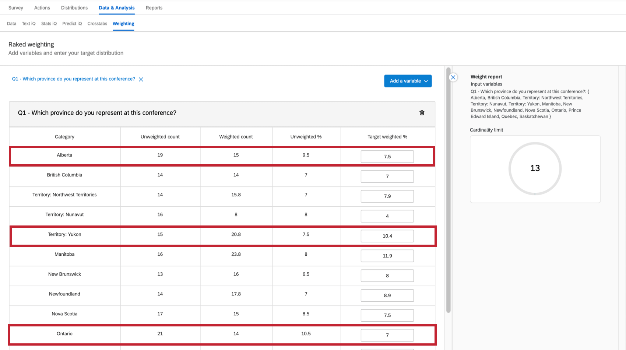Switch to the Data subtab
Image resolution: width=626 pixels, height=350 pixels.
11,23
